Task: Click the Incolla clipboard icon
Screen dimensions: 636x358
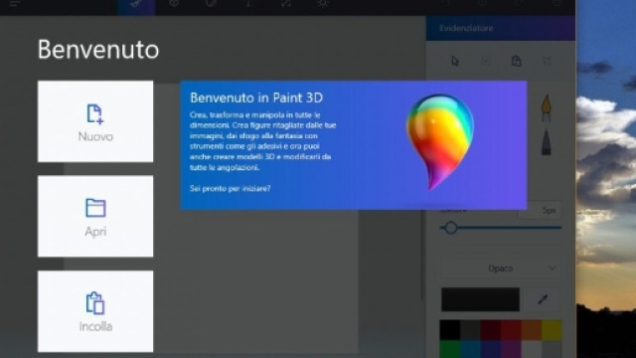Action: point(95,303)
